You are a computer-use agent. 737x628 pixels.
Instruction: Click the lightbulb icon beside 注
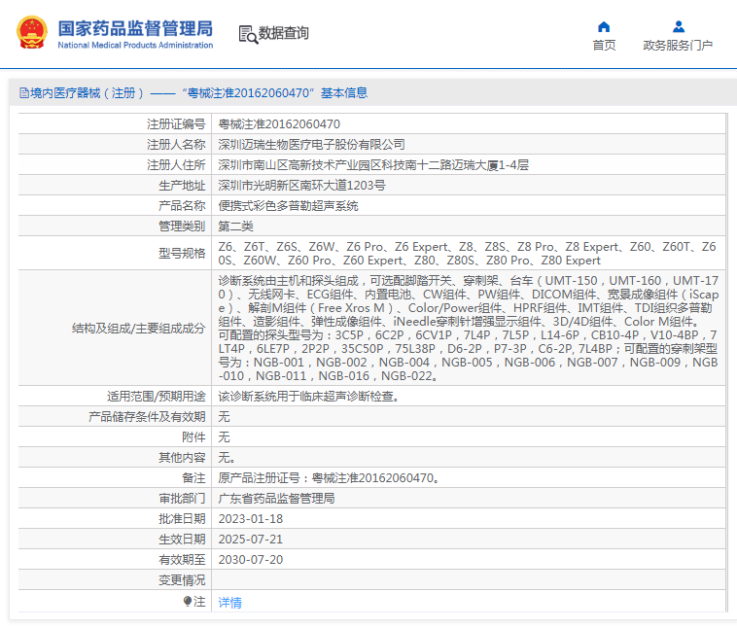[188, 602]
